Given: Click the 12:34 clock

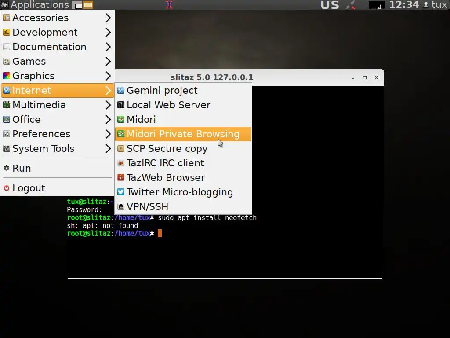Looking at the screenshot, I should click(404, 5).
